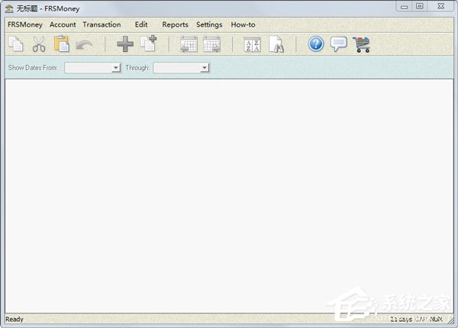Click the binoculars Find icon
The image size is (458, 328).
tap(276, 44)
